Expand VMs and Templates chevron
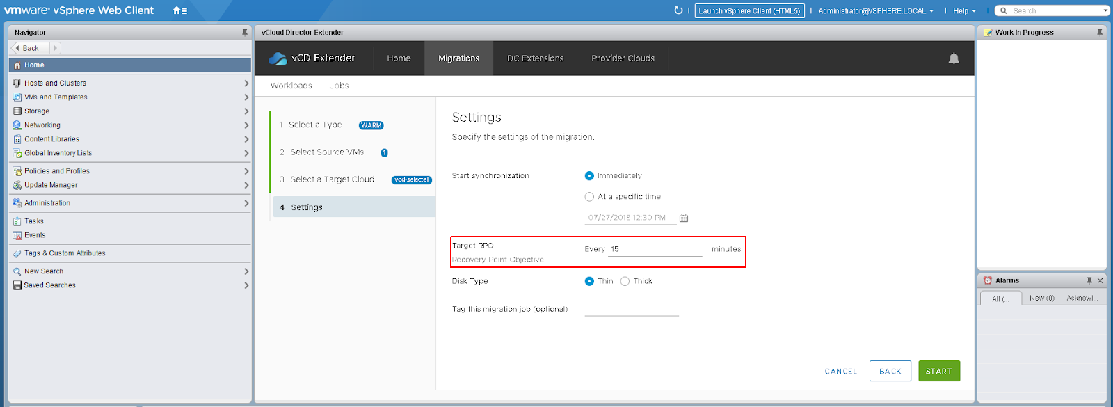Screen dimensions: 1113x407 click(246, 97)
